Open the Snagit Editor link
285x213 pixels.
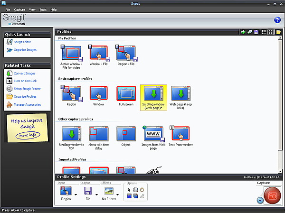(22, 42)
